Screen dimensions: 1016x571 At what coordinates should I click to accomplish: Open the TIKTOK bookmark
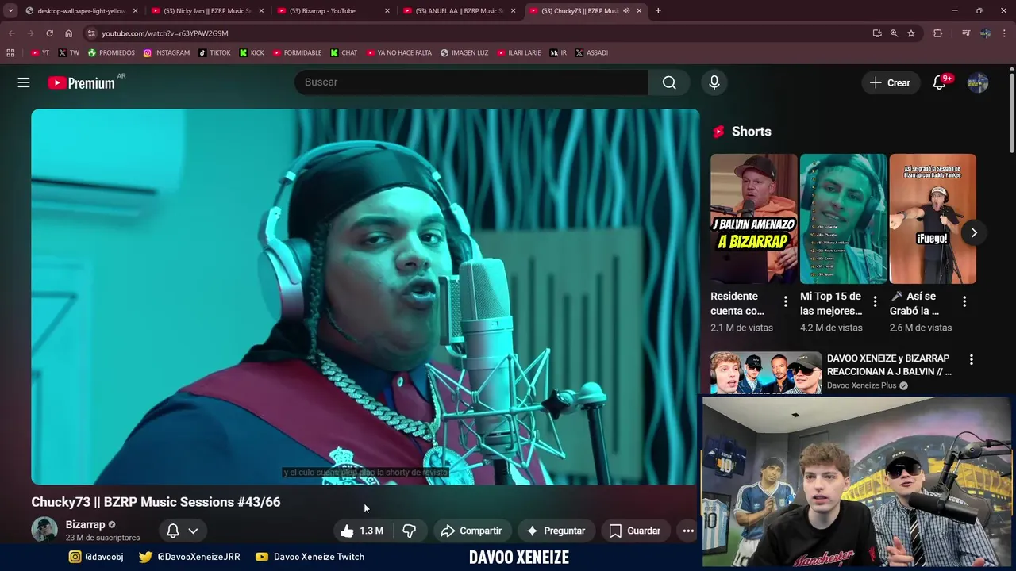pos(214,53)
